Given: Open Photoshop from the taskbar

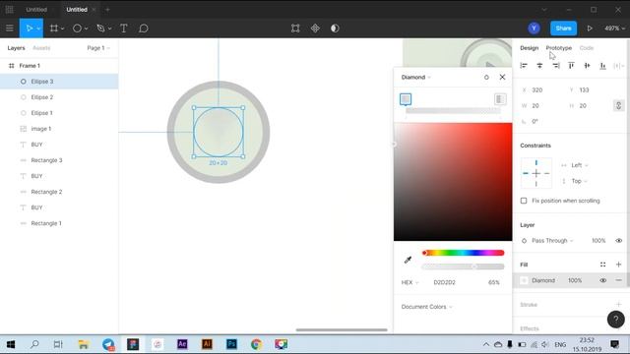Looking at the screenshot, I should click(231, 344).
